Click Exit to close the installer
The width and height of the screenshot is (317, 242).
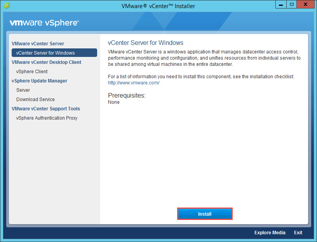pyautogui.click(x=298, y=232)
